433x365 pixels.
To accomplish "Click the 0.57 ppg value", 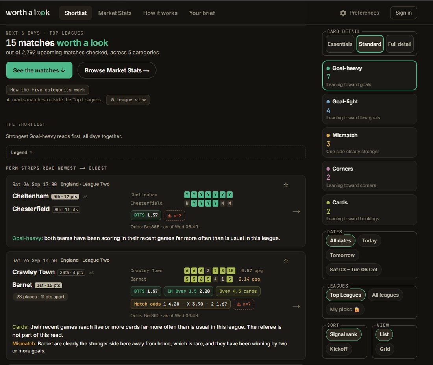I will coord(252,271).
